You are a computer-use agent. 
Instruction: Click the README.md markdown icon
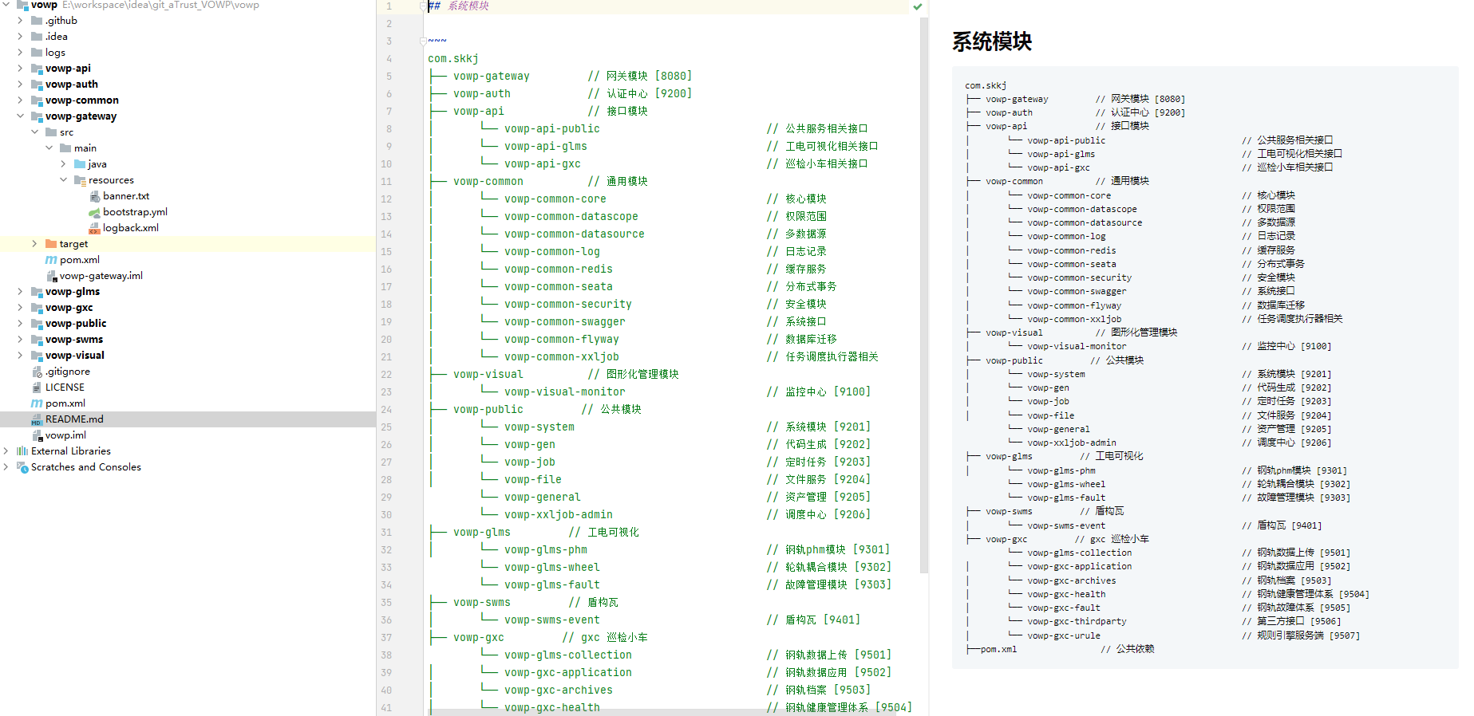(37, 419)
